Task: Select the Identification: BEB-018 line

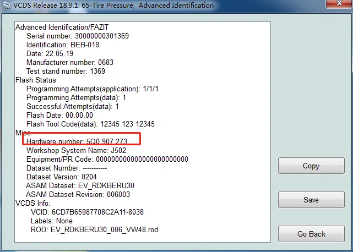Action: [x=63, y=45]
